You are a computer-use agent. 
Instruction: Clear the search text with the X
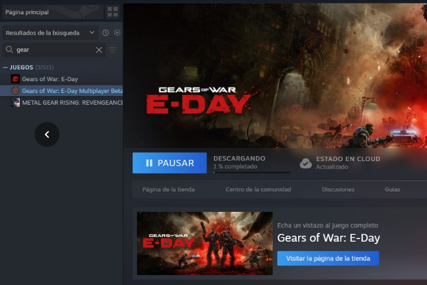tap(99, 50)
